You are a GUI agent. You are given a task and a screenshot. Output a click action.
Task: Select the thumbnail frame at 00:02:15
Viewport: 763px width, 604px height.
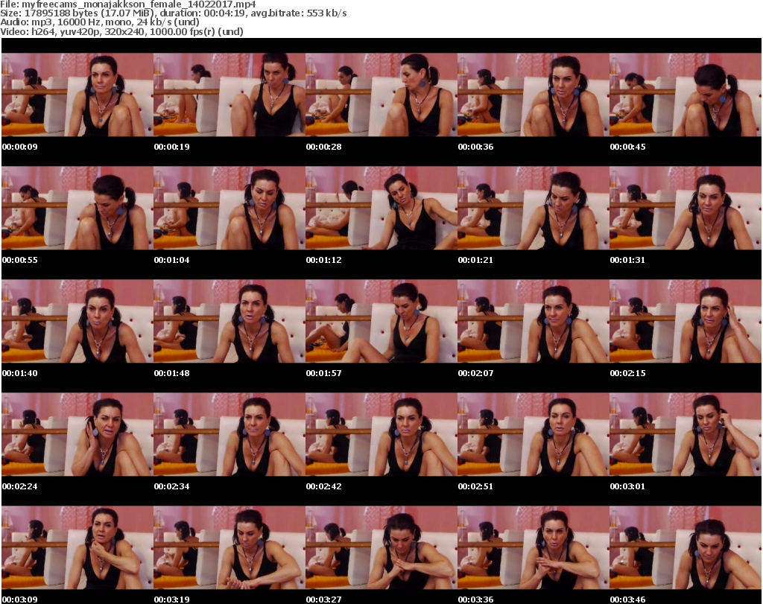coord(685,322)
